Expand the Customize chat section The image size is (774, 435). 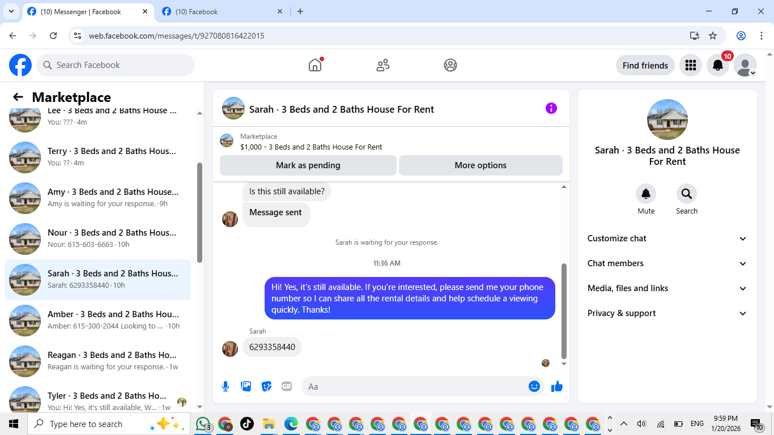coord(667,238)
